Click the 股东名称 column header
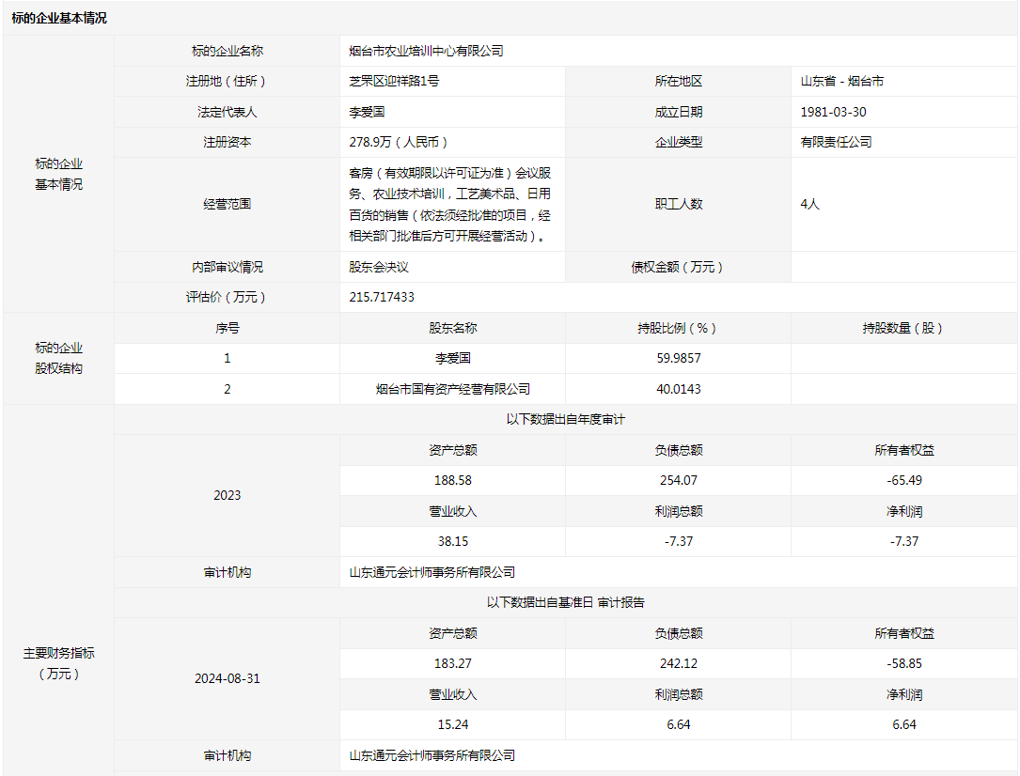 pyautogui.click(x=452, y=328)
